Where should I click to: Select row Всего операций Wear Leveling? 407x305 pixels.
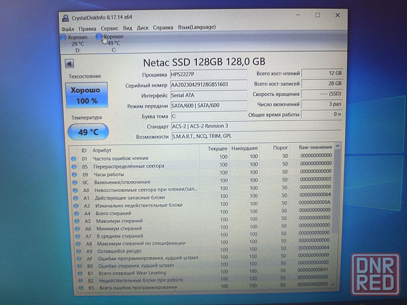[203, 271]
